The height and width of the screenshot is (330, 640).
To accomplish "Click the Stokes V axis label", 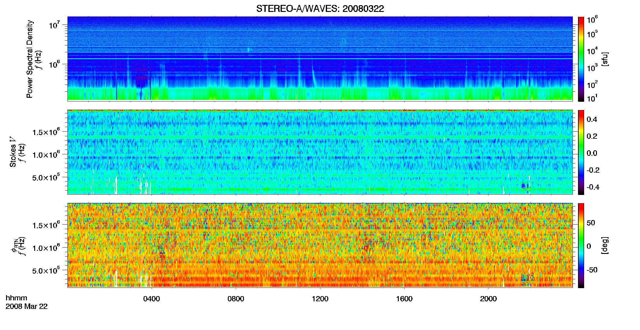I will coord(13,152).
